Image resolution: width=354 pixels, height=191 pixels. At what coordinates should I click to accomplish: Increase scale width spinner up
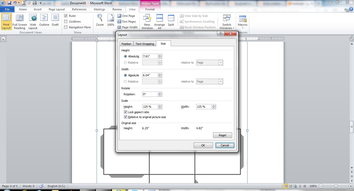coord(214,106)
